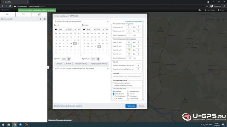Click the 'Отмена' button
The width and height of the screenshot is (227, 127).
(x=142, y=106)
